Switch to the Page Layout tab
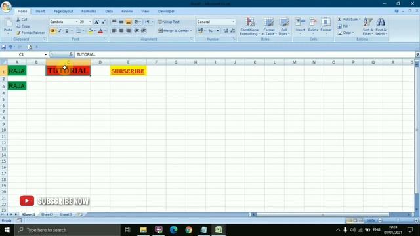This screenshot has width=420, height=236. [63, 12]
